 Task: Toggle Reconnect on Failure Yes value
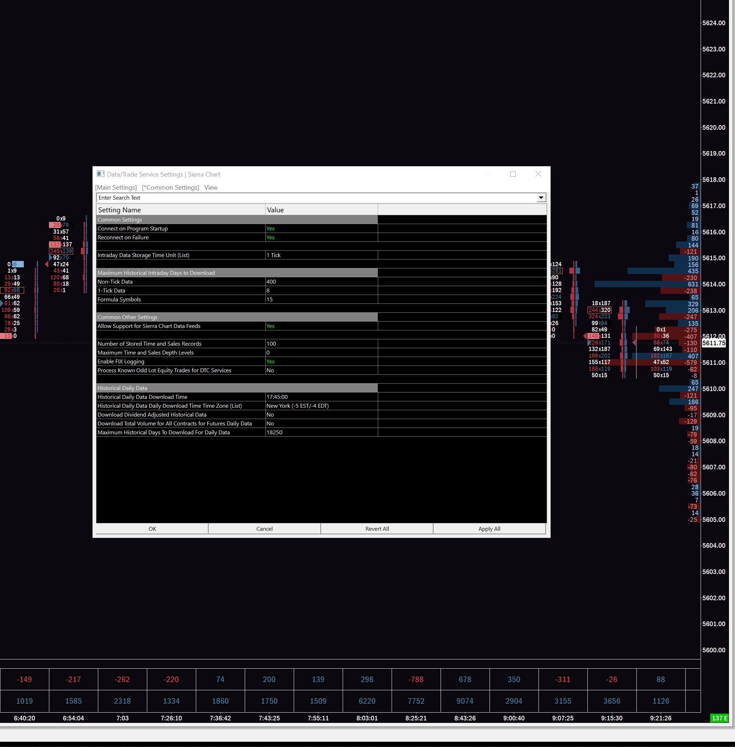coord(321,237)
